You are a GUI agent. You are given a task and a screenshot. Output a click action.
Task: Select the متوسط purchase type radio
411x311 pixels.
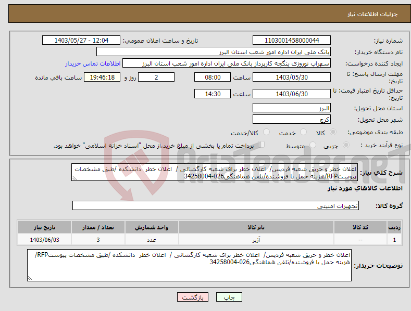[313, 145]
